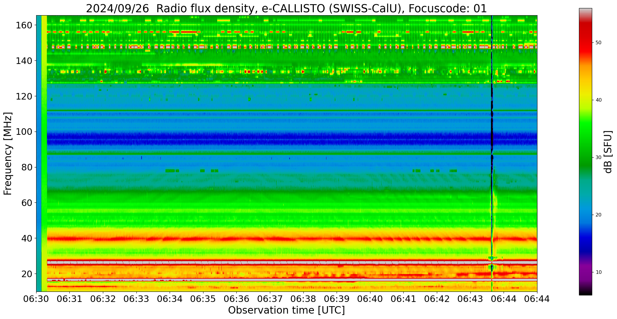Click the 06:36 time tick label
Image resolution: width=617 pixels, height=319 pixels.
click(x=237, y=299)
